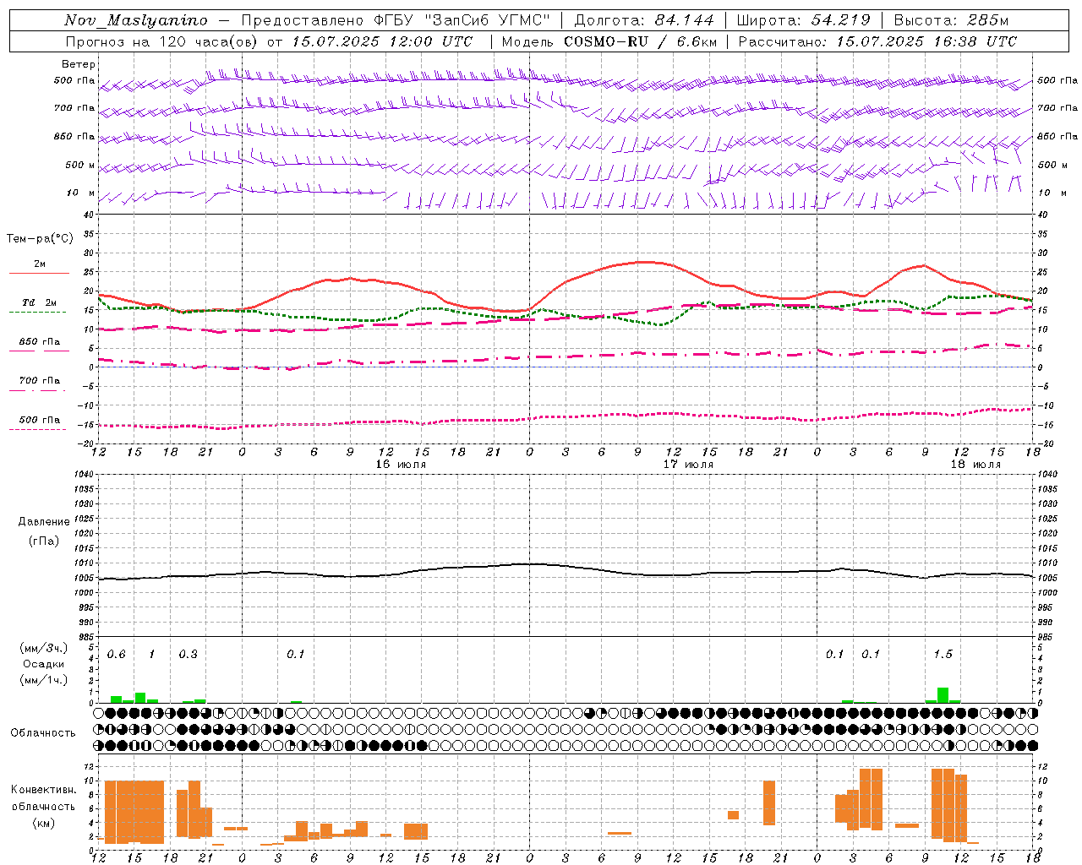Click the Td 2м dew point legend entry

(x=40, y=302)
